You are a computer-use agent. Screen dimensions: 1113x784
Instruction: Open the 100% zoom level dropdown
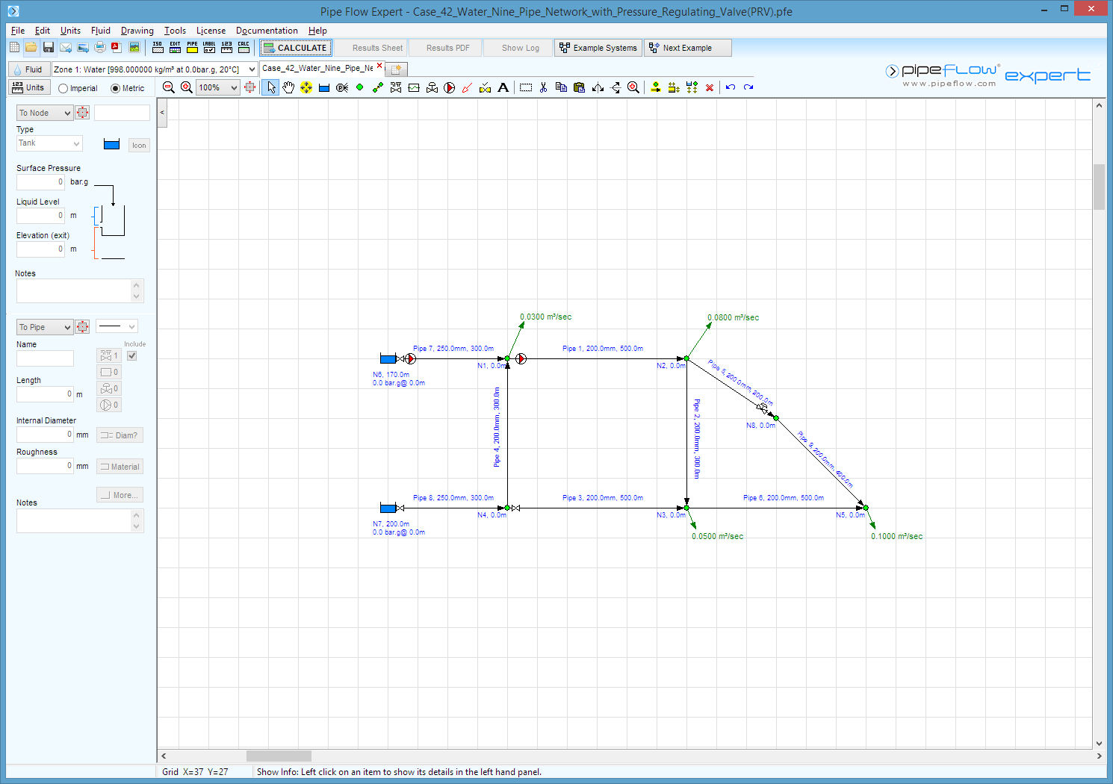coord(217,87)
